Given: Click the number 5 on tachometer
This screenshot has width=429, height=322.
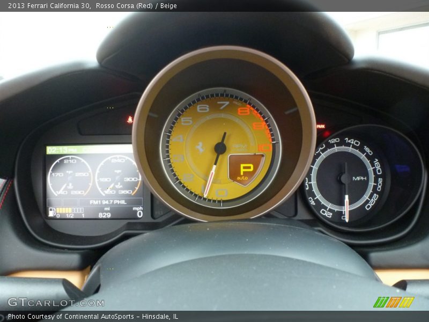Looking at the screenshot, I should [186, 121].
